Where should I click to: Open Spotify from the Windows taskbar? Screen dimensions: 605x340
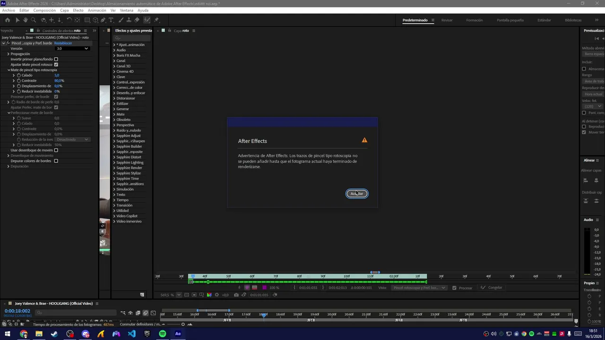coord(163,334)
